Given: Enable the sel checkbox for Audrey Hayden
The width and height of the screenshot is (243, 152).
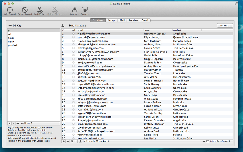Looking at the screenshot, I should (73, 66).
